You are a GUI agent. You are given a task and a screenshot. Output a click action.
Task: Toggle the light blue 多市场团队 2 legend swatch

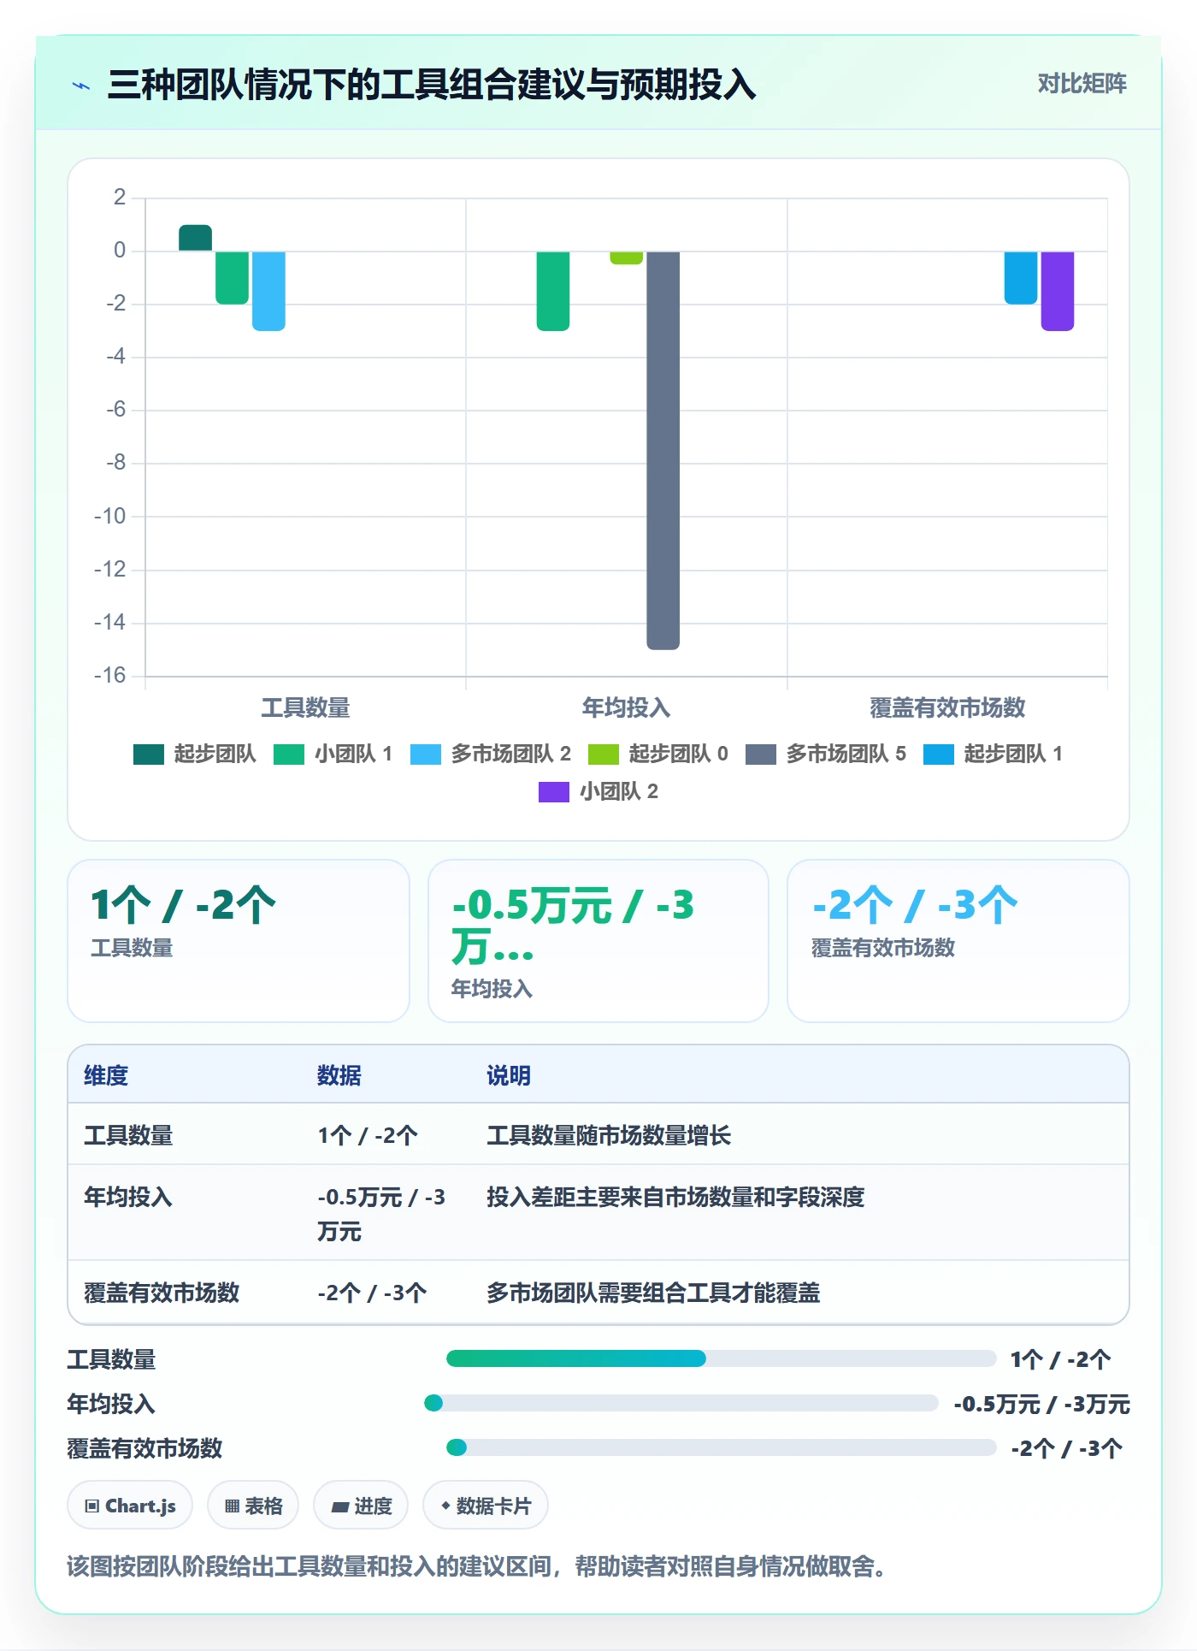click(426, 754)
